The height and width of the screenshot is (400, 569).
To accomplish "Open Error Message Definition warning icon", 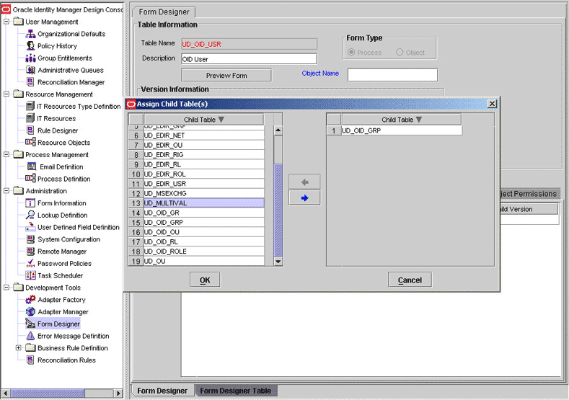I will pos(30,336).
